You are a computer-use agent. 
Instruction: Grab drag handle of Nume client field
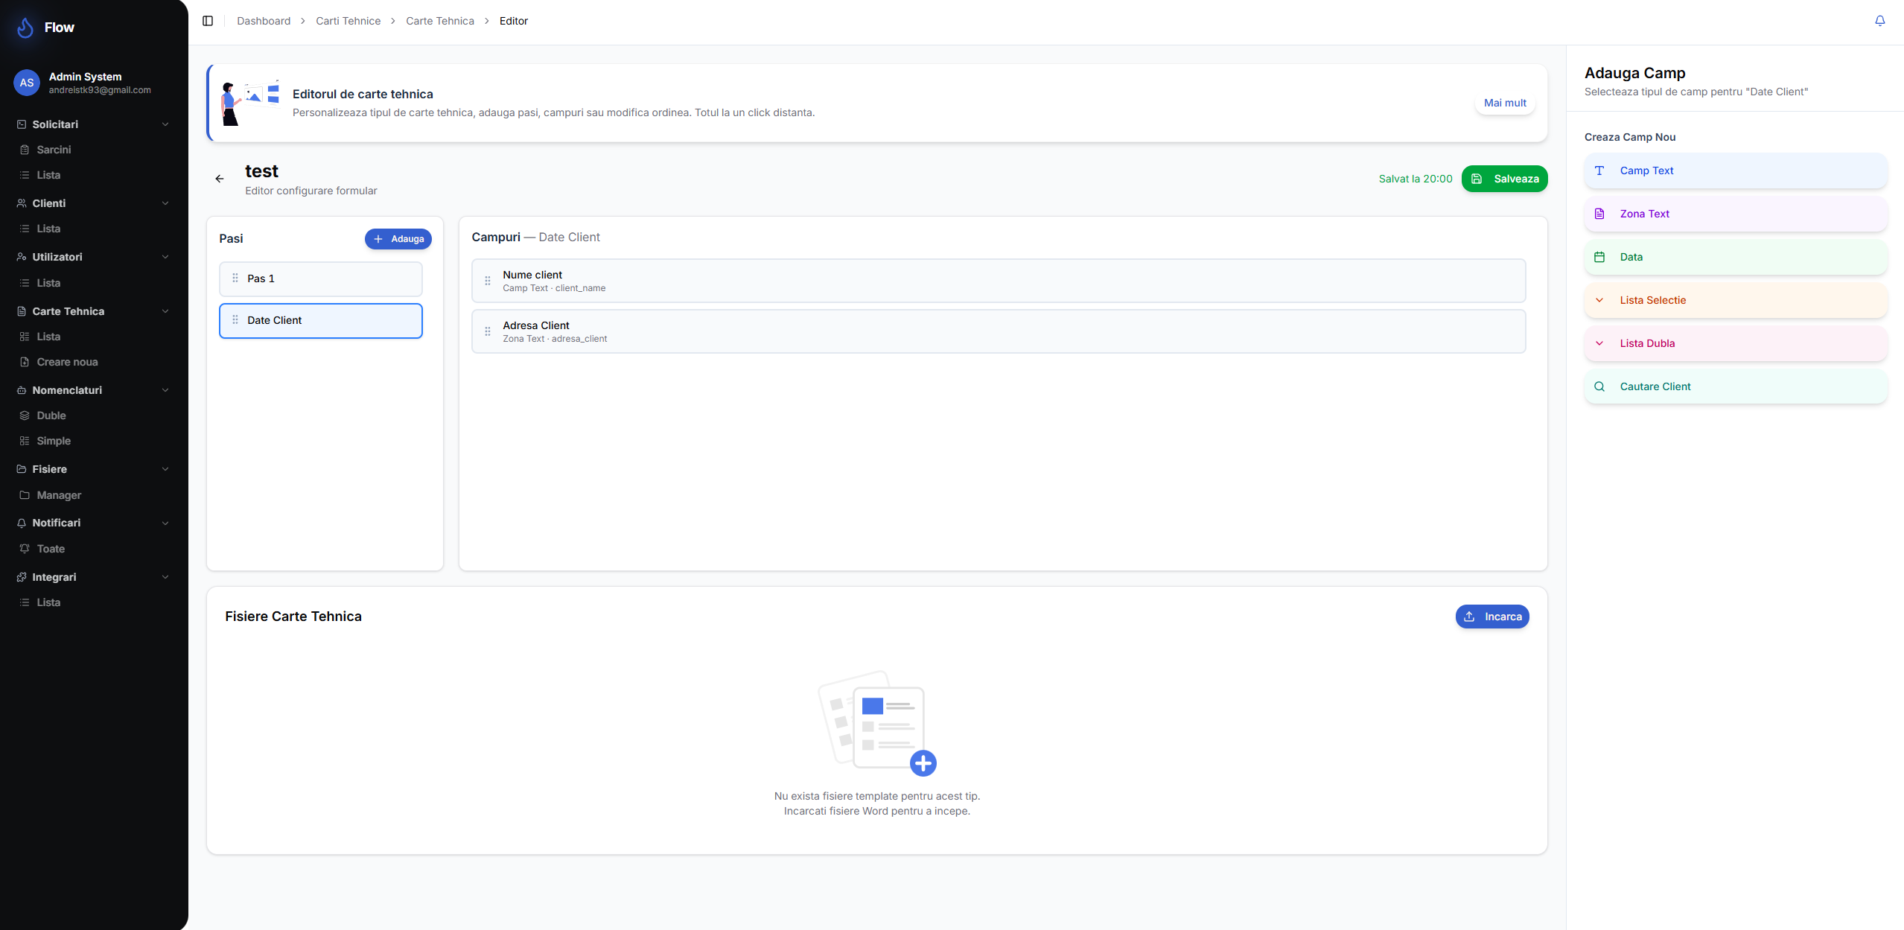coord(488,281)
